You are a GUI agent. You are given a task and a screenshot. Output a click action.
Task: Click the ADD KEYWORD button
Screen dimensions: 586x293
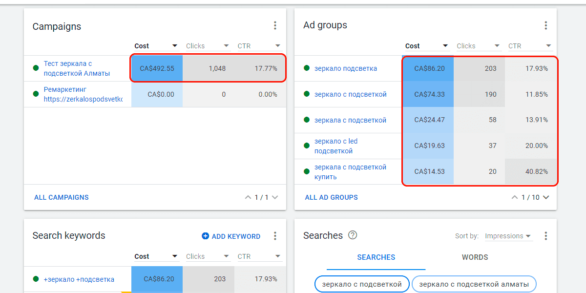[x=231, y=236]
